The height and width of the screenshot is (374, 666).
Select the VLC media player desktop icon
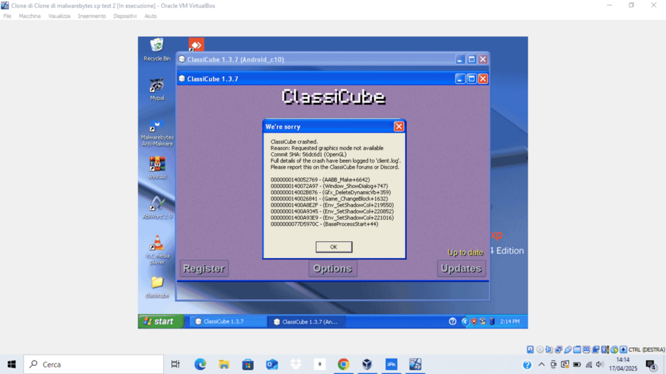157,250
